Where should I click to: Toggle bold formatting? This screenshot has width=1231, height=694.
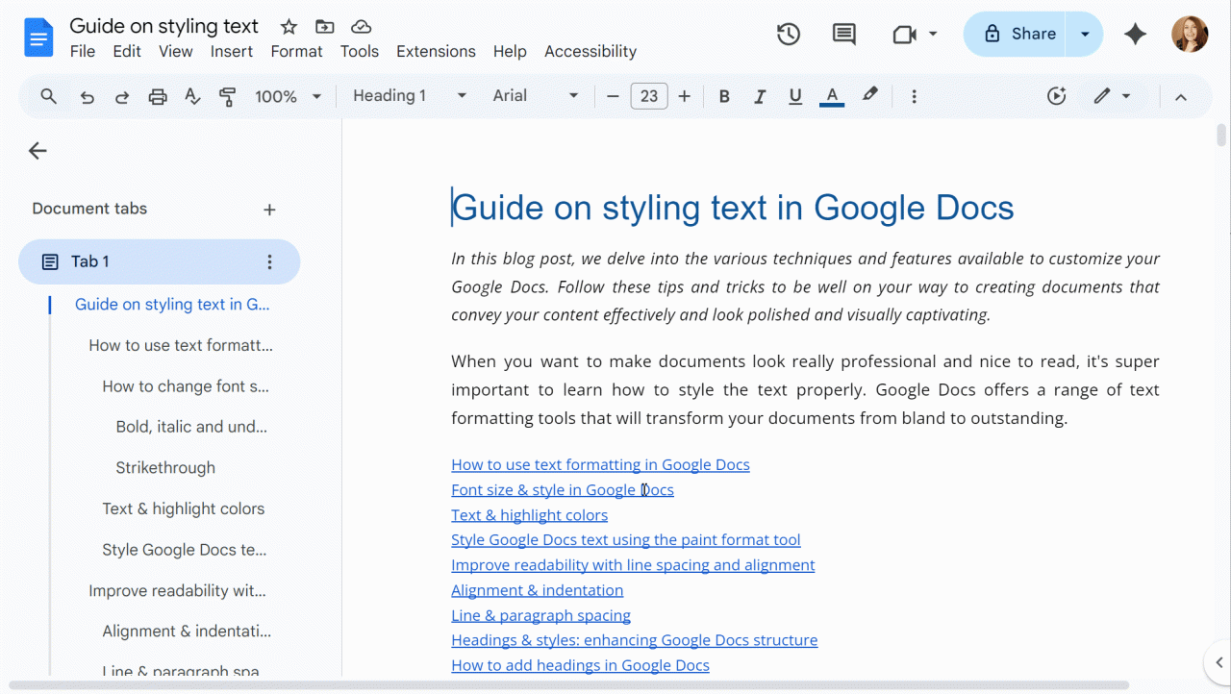724,96
